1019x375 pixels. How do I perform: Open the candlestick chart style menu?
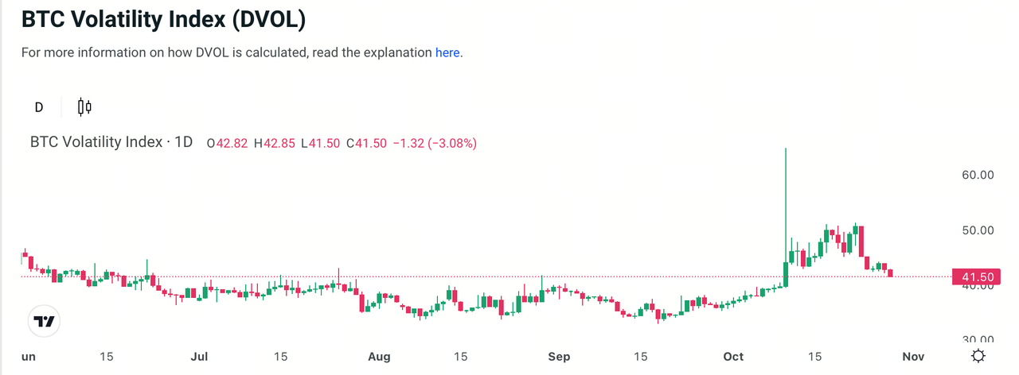[85, 106]
